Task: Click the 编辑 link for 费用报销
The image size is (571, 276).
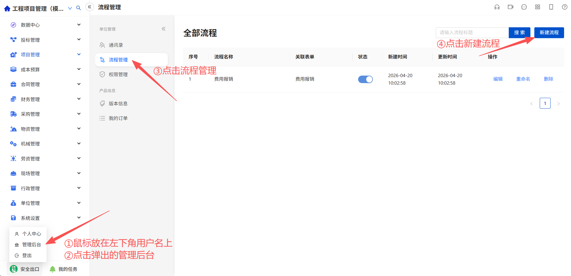Action: click(x=498, y=79)
